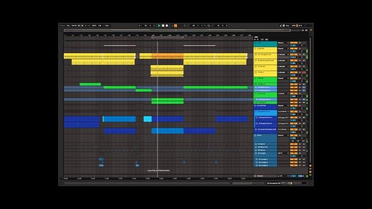The image size is (372, 209).
Task: Toggle the metronome button
Action: click(x=100, y=26)
